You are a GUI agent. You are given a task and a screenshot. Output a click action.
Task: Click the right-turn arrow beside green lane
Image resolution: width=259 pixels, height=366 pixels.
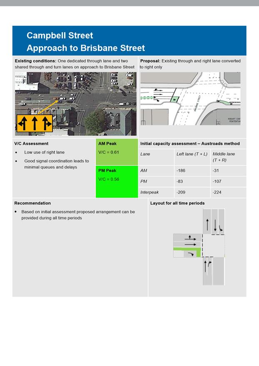(x=191, y=254)
